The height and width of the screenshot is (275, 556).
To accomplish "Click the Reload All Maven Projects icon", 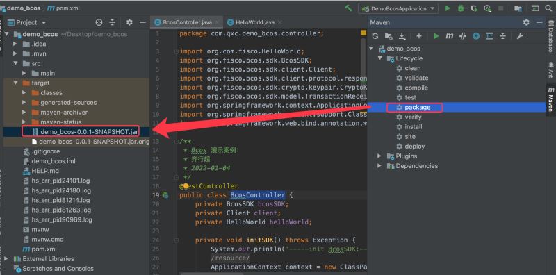I will [x=375, y=36].
